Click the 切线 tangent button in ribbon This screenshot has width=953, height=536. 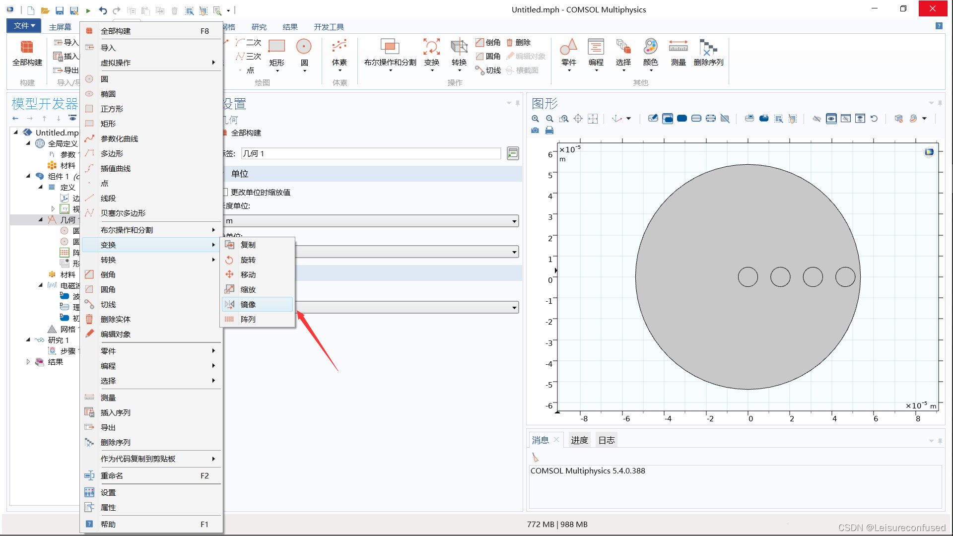coord(488,70)
